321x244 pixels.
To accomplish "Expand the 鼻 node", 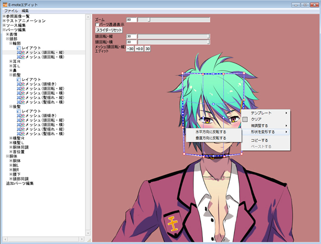I will (x=11, y=70).
